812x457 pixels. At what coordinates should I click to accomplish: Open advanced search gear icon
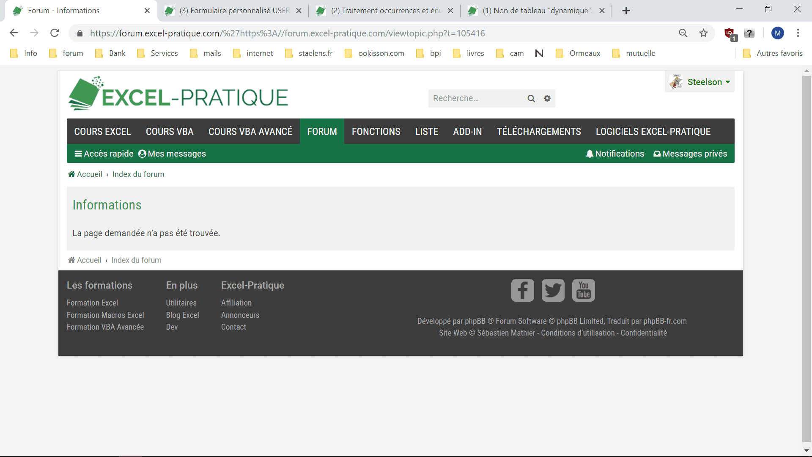point(547,99)
